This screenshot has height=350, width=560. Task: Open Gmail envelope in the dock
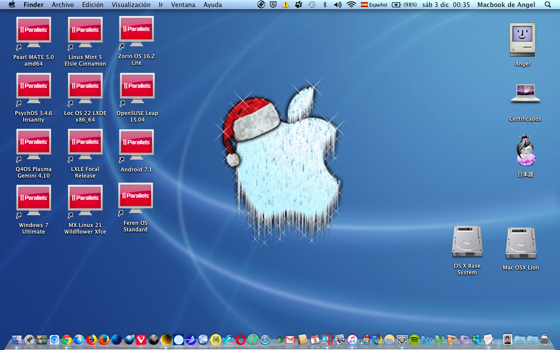[290, 339]
